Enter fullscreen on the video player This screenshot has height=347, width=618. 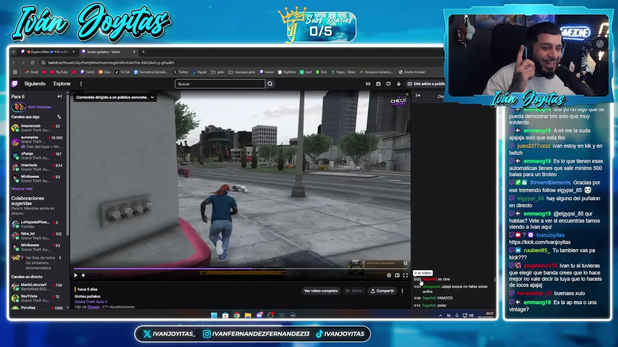coord(405,275)
